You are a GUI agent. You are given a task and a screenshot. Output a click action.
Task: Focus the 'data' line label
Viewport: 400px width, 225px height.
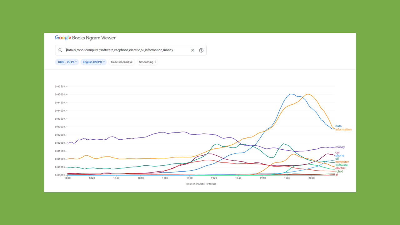pos(338,126)
